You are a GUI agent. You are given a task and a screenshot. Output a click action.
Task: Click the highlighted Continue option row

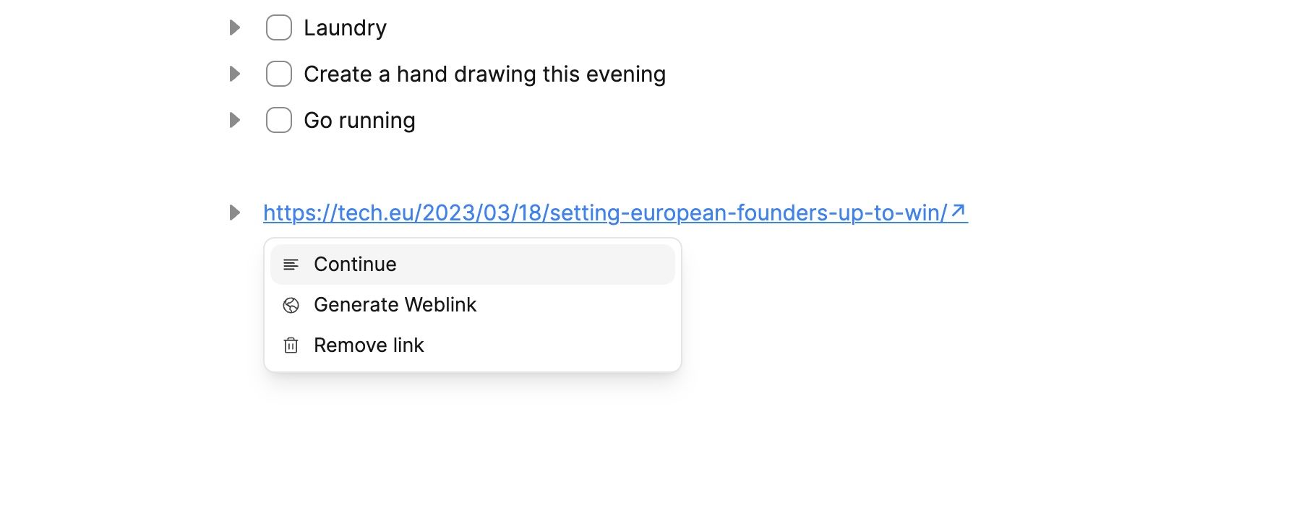(x=471, y=264)
